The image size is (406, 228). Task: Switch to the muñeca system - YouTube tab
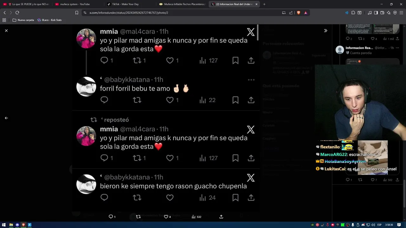75,4
